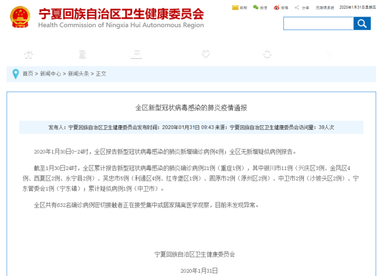Click the paragraph starting 全区共有632名确诊病例

coord(146,205)
